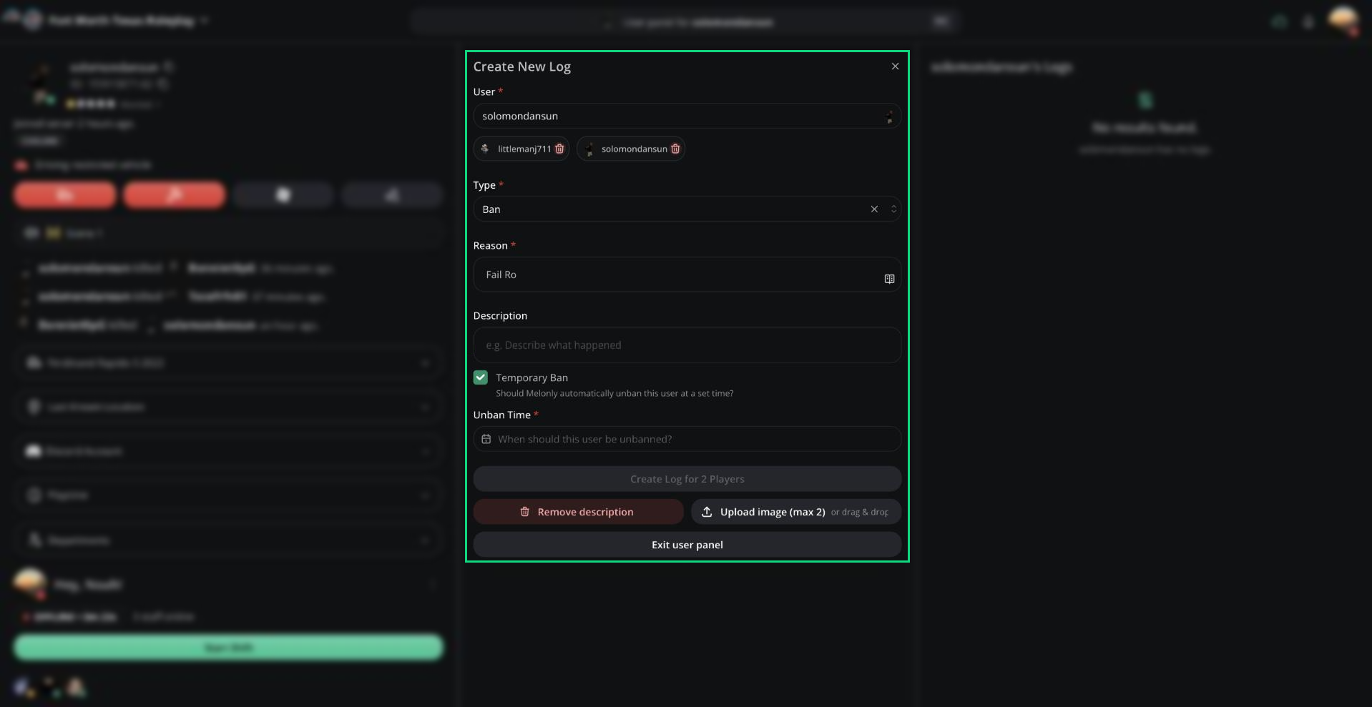Clear the selected Ban type
Viewport: 1372px width, 707px height.
pos(874,209)
